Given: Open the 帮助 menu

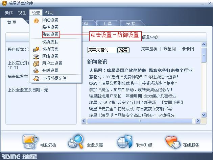Looking at the screenshot, I should (49, 12).
